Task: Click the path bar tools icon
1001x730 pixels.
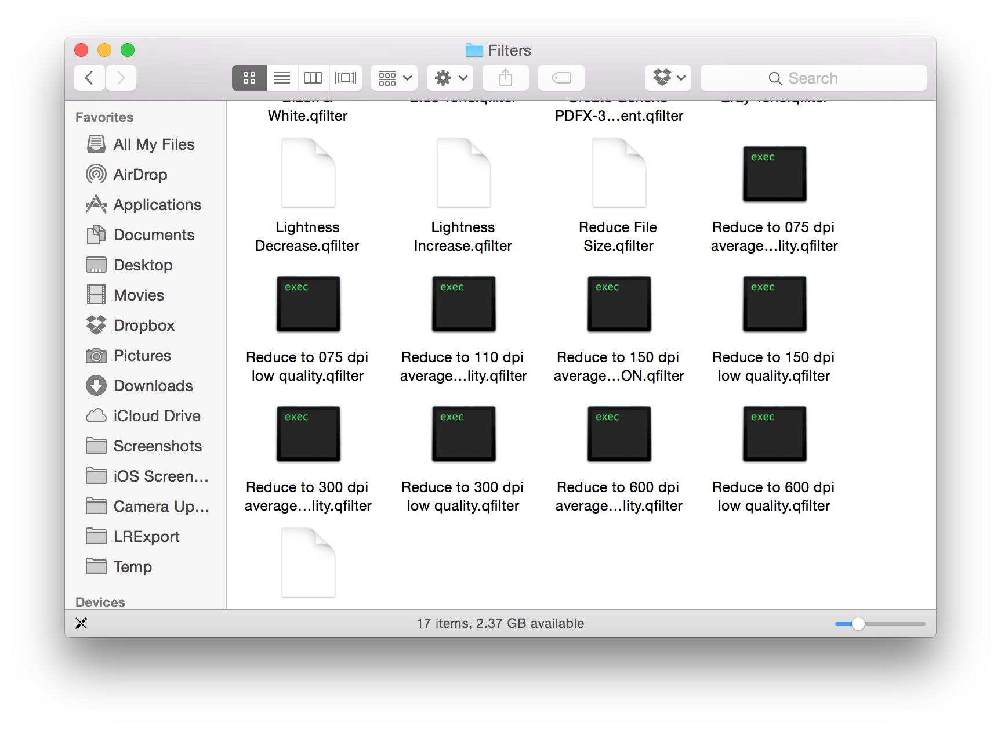Action: [81, 623]
